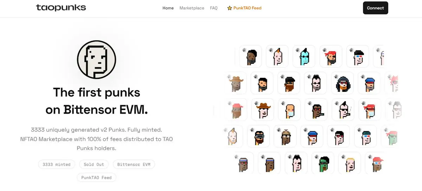Image resolution: width=422 pixels, height=191 pixels.
Task: Select the dark hooded punk with red glasses
Action: (x=342, y=83)
